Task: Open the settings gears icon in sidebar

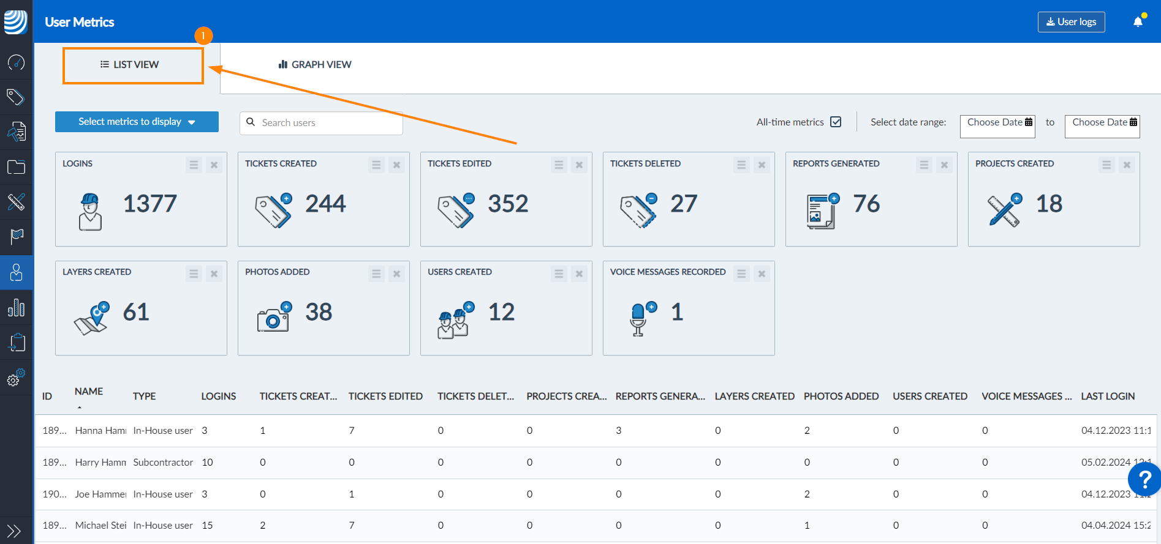Action: click(16, 378)
